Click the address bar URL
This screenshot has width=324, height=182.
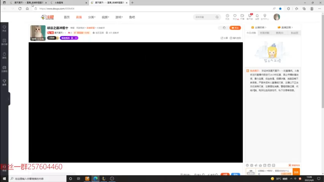click(x=57, y=8)
